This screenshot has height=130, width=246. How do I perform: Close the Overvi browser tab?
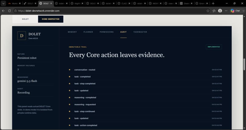pyautogui.click(x=192, y=3)
